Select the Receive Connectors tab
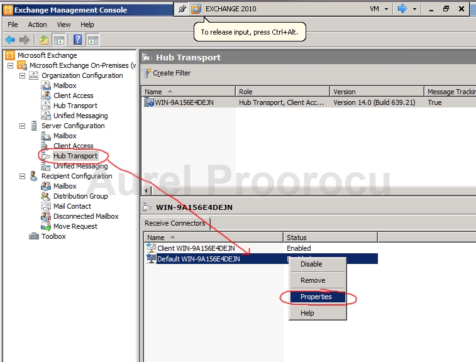Viewport: 476px width, 362px height. point(175,223)
